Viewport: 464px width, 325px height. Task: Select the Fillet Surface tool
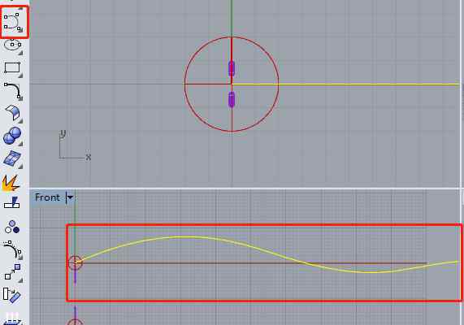(x=12, y=113)
